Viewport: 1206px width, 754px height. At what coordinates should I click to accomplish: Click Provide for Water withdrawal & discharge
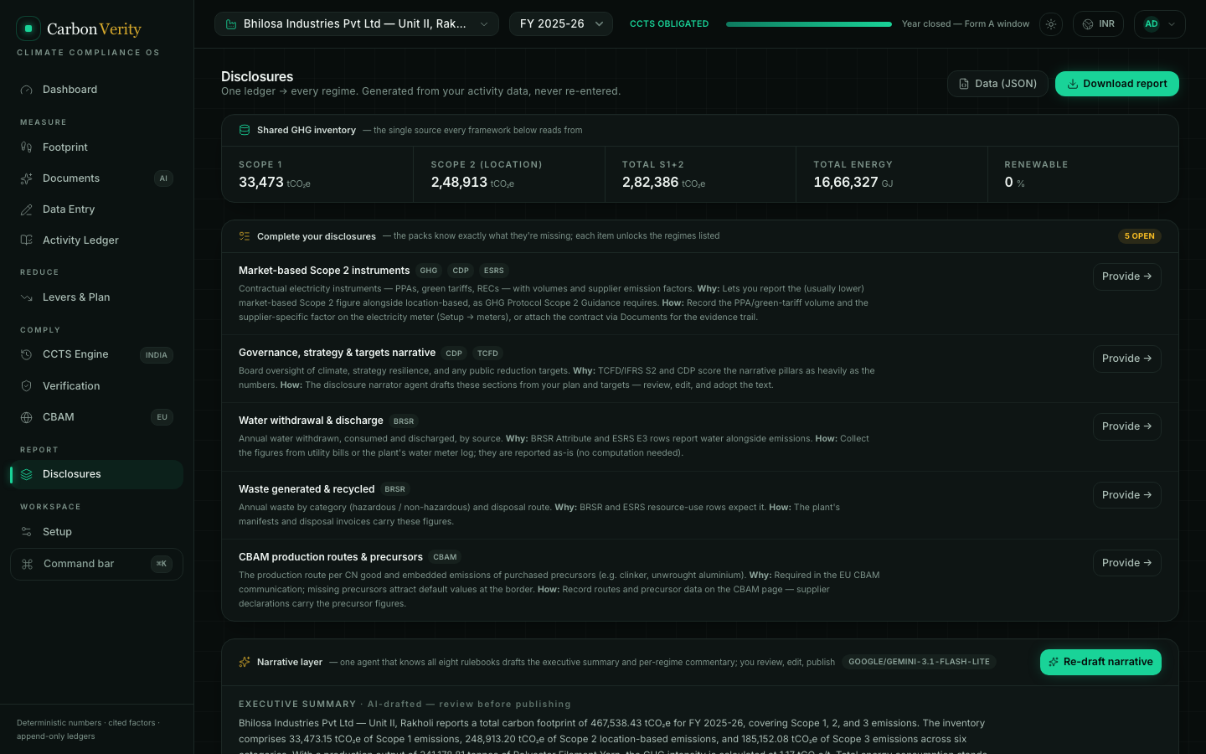[1127, 426]
